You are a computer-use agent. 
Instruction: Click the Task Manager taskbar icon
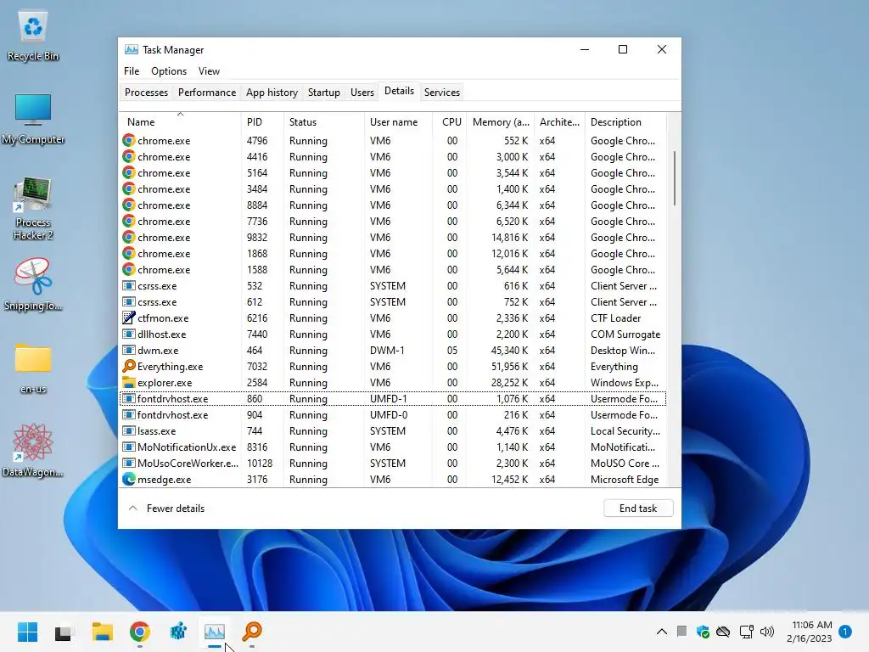(215, 632)
